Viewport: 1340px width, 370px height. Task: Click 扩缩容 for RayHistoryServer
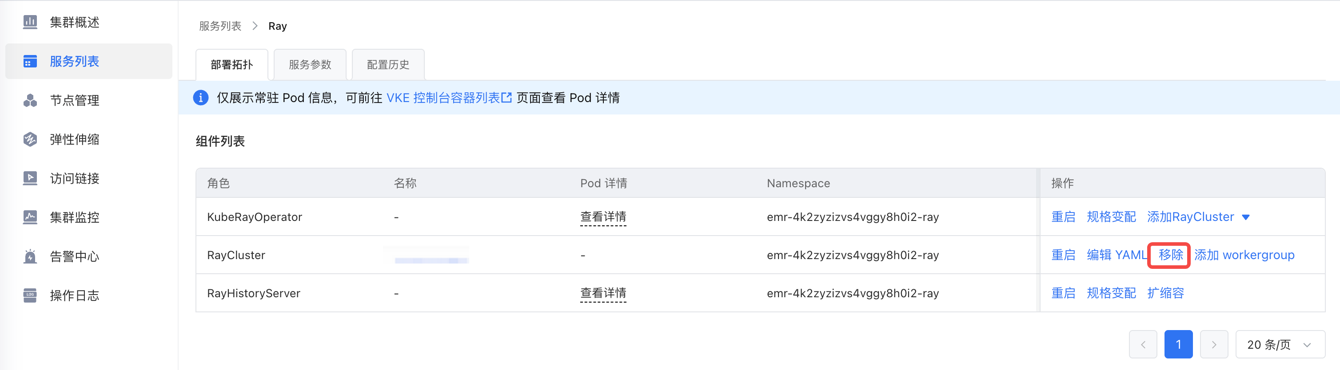click(x=1165, y=293)
